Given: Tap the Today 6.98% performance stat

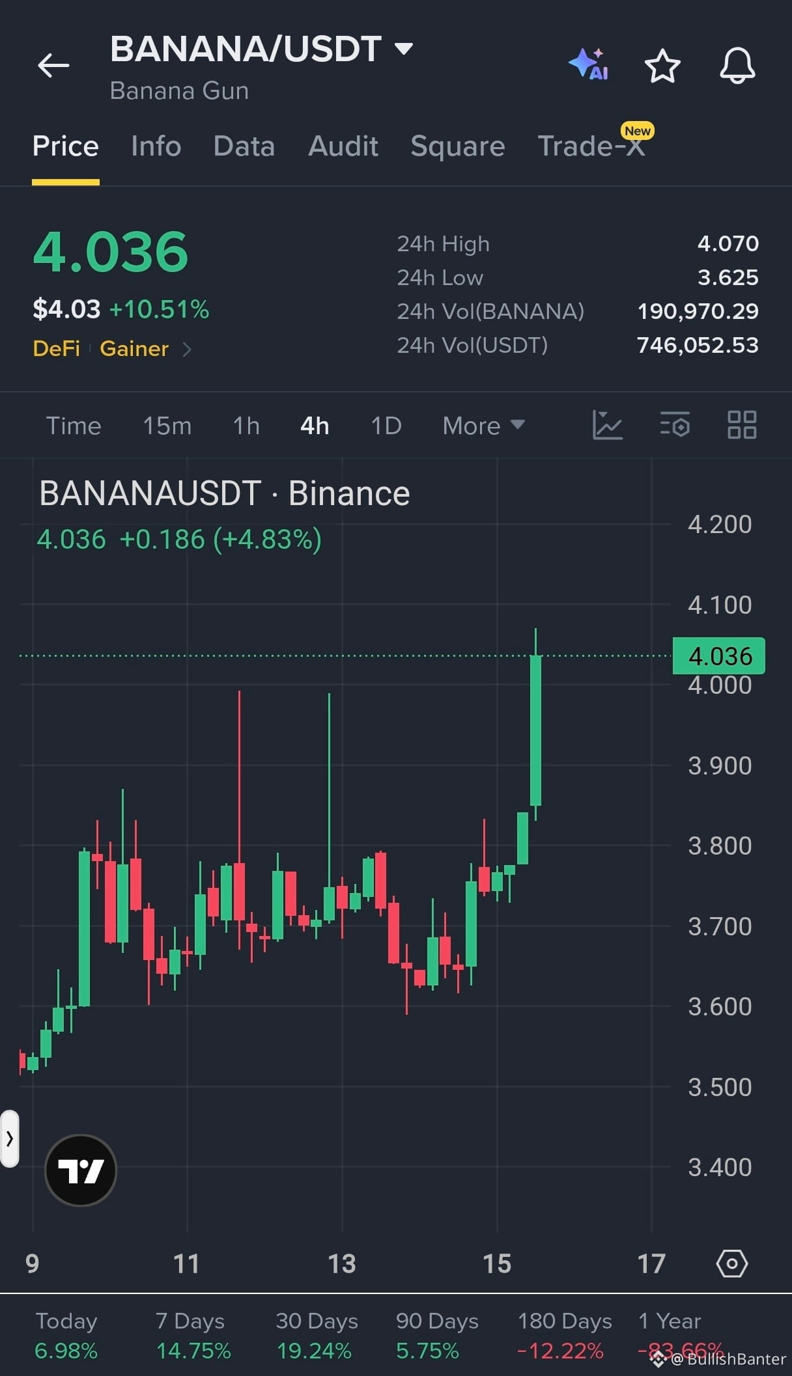Looking at the screenshot, I should pos(66,1336).
